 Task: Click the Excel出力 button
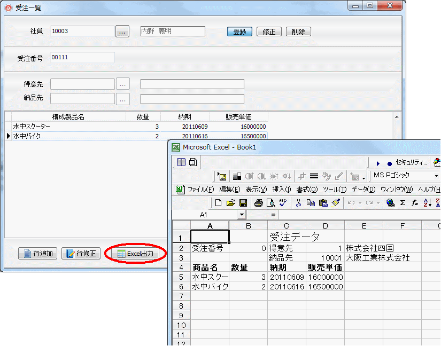[x=136, y=253]
